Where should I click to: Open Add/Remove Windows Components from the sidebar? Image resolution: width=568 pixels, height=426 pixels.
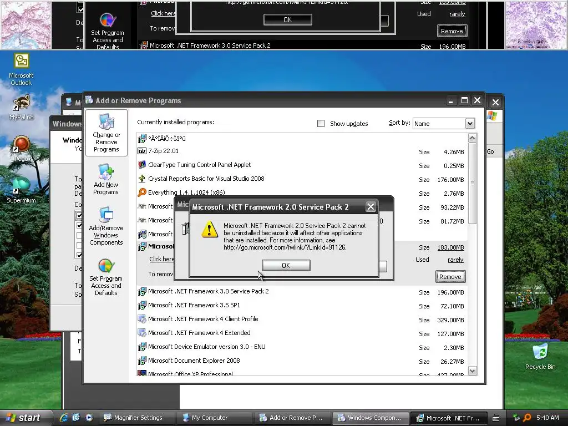tap(106, 226)
